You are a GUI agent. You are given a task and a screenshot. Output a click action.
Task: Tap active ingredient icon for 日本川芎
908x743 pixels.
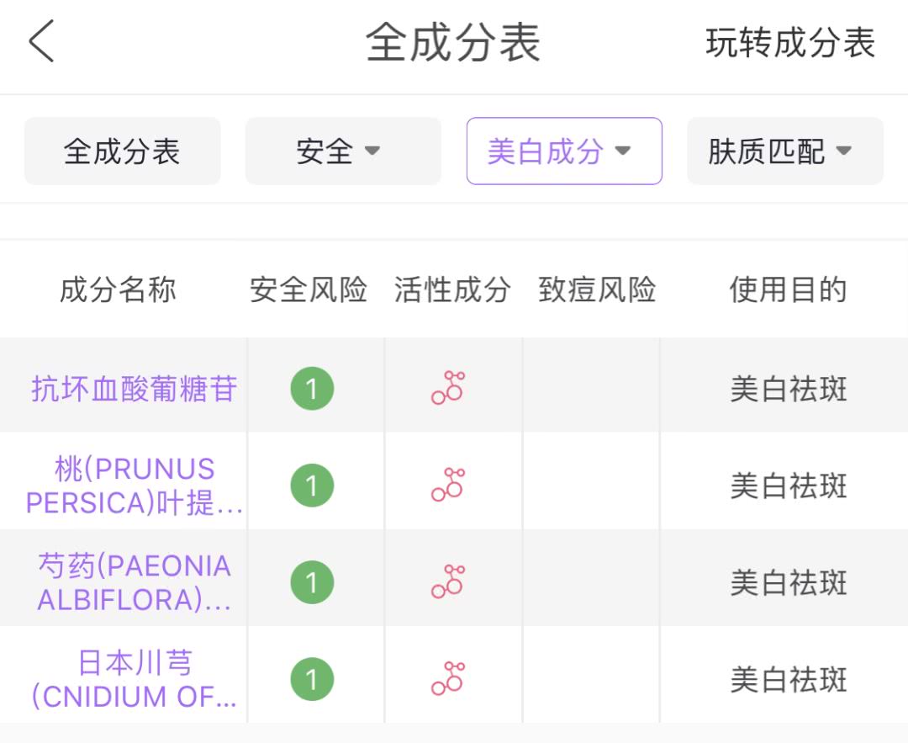[448, 678]
